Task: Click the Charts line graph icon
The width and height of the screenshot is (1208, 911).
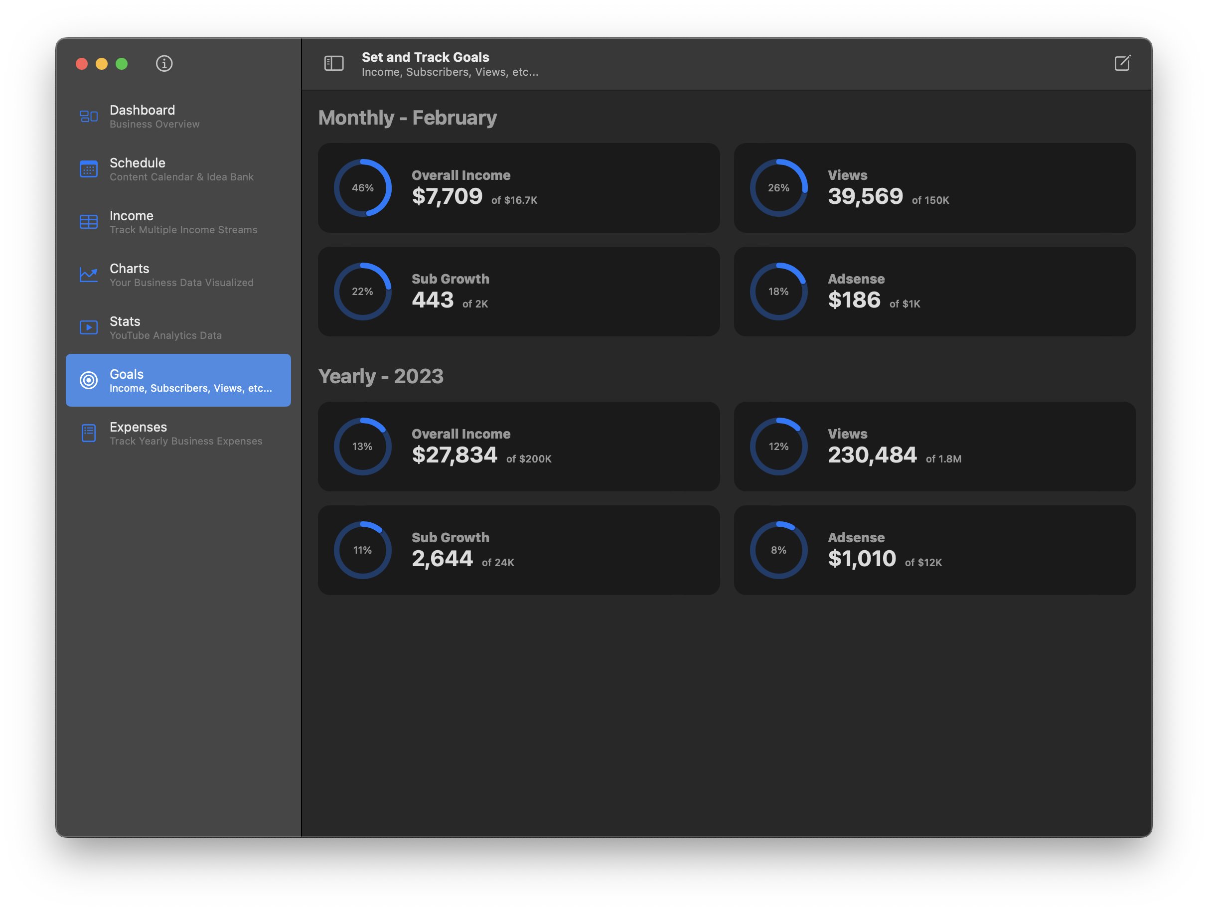Action: pyautogui.click(x=89, y=275)
